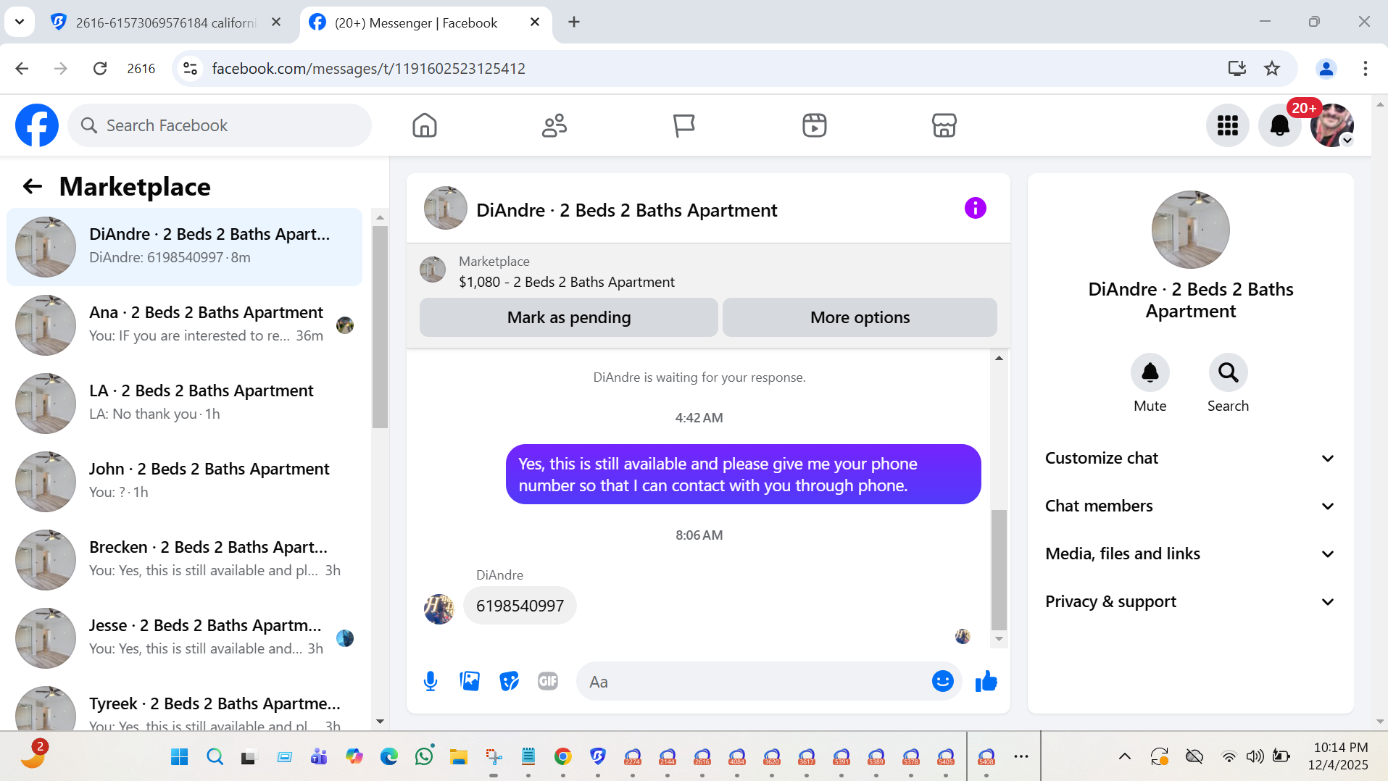The image size is (1388, 781).
Task: Search in conversation with magnifier icon
Action: pyautogui.click(x=1228, y=372)
